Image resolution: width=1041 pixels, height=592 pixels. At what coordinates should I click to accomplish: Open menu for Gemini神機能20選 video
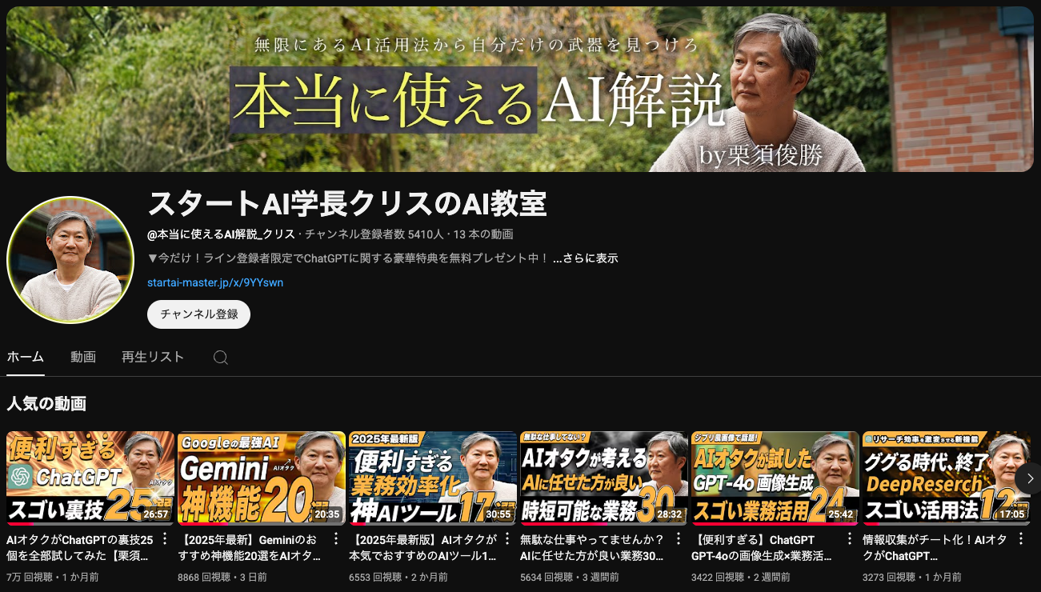coord(336,538)
